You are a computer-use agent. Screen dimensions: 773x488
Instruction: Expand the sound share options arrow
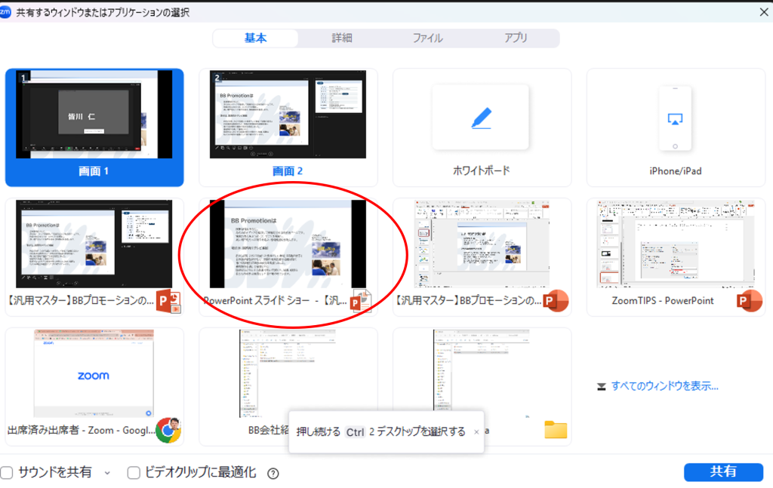tap(106, 473)
